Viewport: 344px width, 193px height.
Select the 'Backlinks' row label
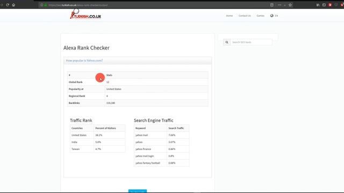pyautogui.click(x=74, y=103)
